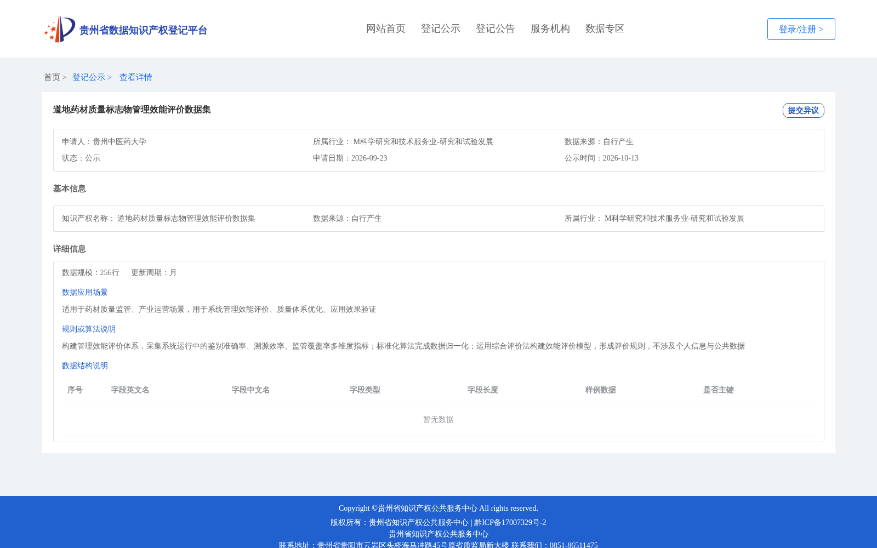Go to 登记公示 in the breadcrumb
This screenshot has height=548, width=877.
click(x=89, y=77)
